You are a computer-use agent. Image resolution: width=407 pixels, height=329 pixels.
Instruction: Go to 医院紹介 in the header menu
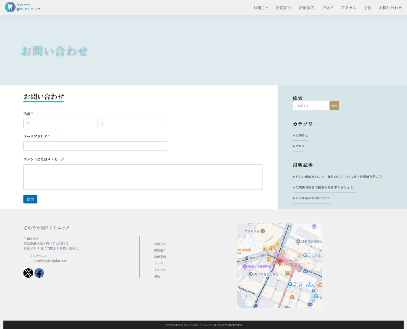[284, 8]
